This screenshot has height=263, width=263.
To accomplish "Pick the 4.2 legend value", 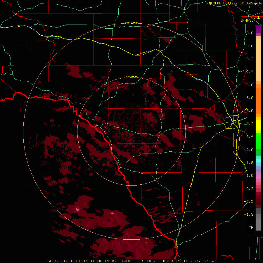I will point(250,124).
